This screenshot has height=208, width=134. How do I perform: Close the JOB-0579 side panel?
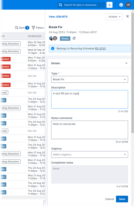[127, 16]
